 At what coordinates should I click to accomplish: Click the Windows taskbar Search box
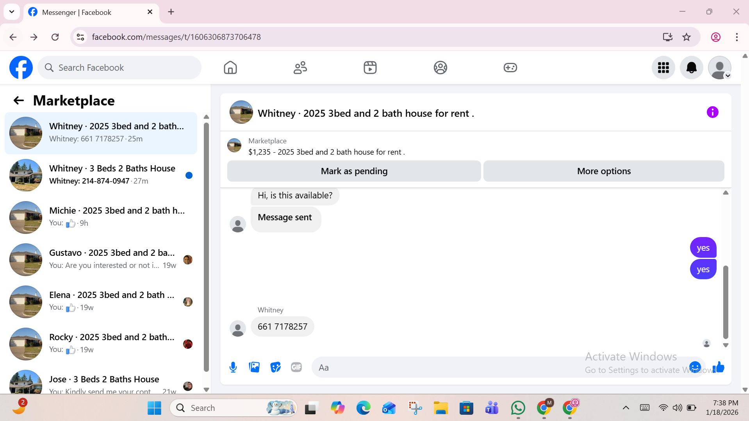click(x=233, y=408)
